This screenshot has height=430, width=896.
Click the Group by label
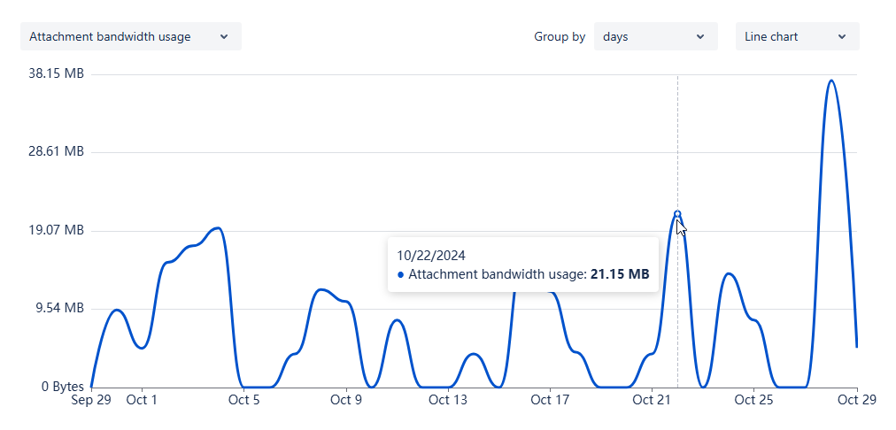[560, 37]
